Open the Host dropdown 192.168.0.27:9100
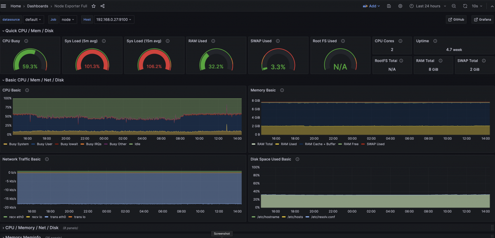The image size is (495, 238). 114,19
